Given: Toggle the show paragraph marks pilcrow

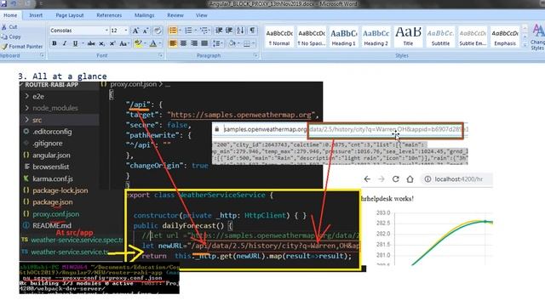Looking at the screenshot, I should pyautogui.click(x=252, y=31).
